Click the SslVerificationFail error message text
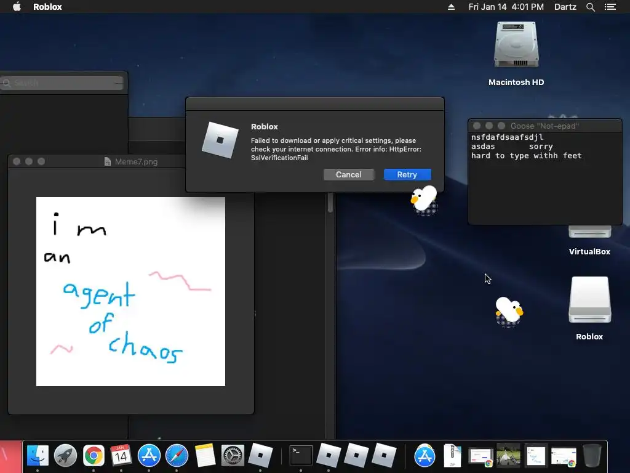This screenshot has height=473, width=630. pos(336,149)
